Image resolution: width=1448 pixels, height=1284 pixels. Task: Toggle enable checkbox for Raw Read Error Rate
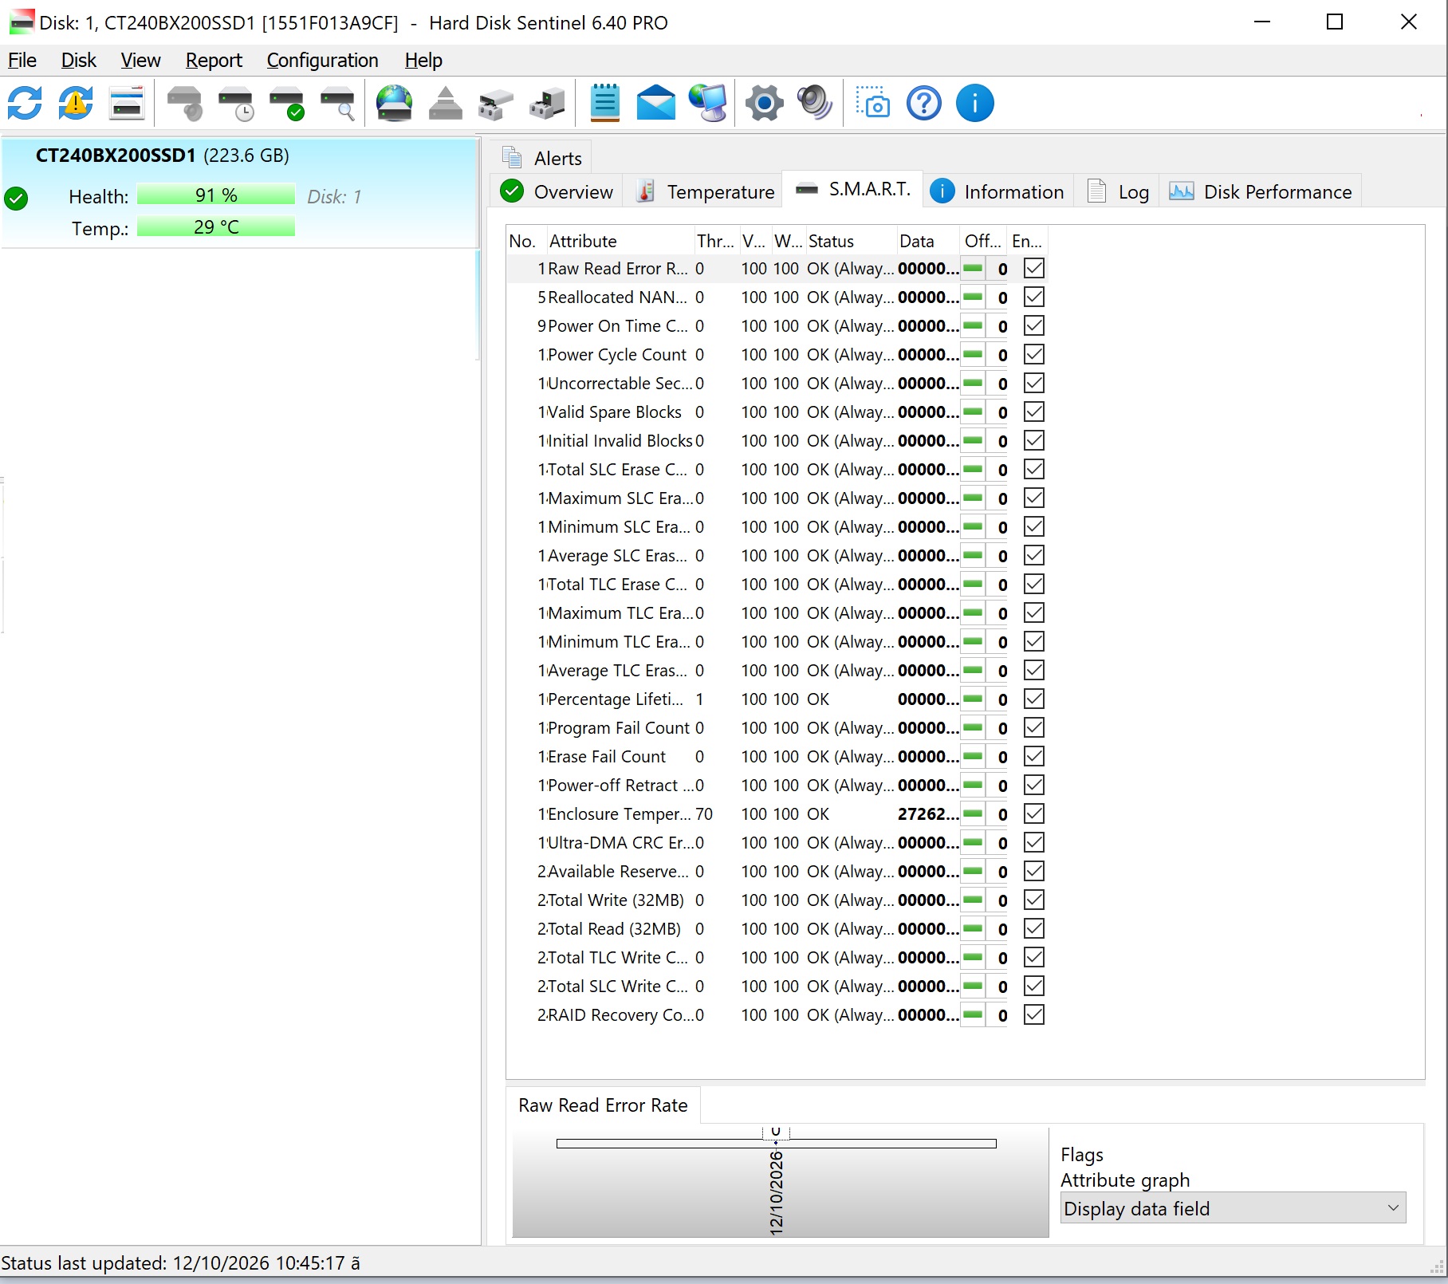click(1034, 269)
